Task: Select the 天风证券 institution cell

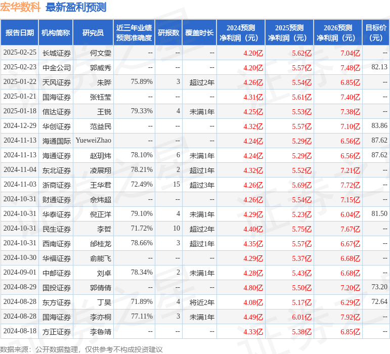Action: [x=57, y=82]
